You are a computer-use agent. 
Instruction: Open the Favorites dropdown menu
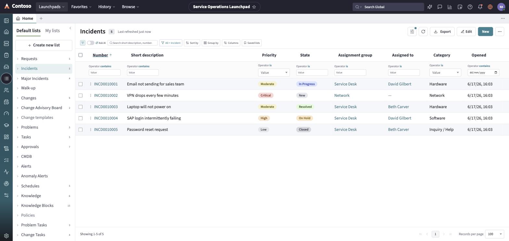click(x=81, y=7)
